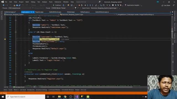Click the search magnifier icon in title bar
177x99 pixels.
point(100,2)
